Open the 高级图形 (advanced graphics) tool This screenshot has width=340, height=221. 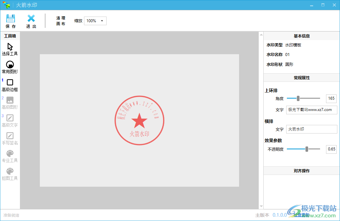(x=10, y=103)
